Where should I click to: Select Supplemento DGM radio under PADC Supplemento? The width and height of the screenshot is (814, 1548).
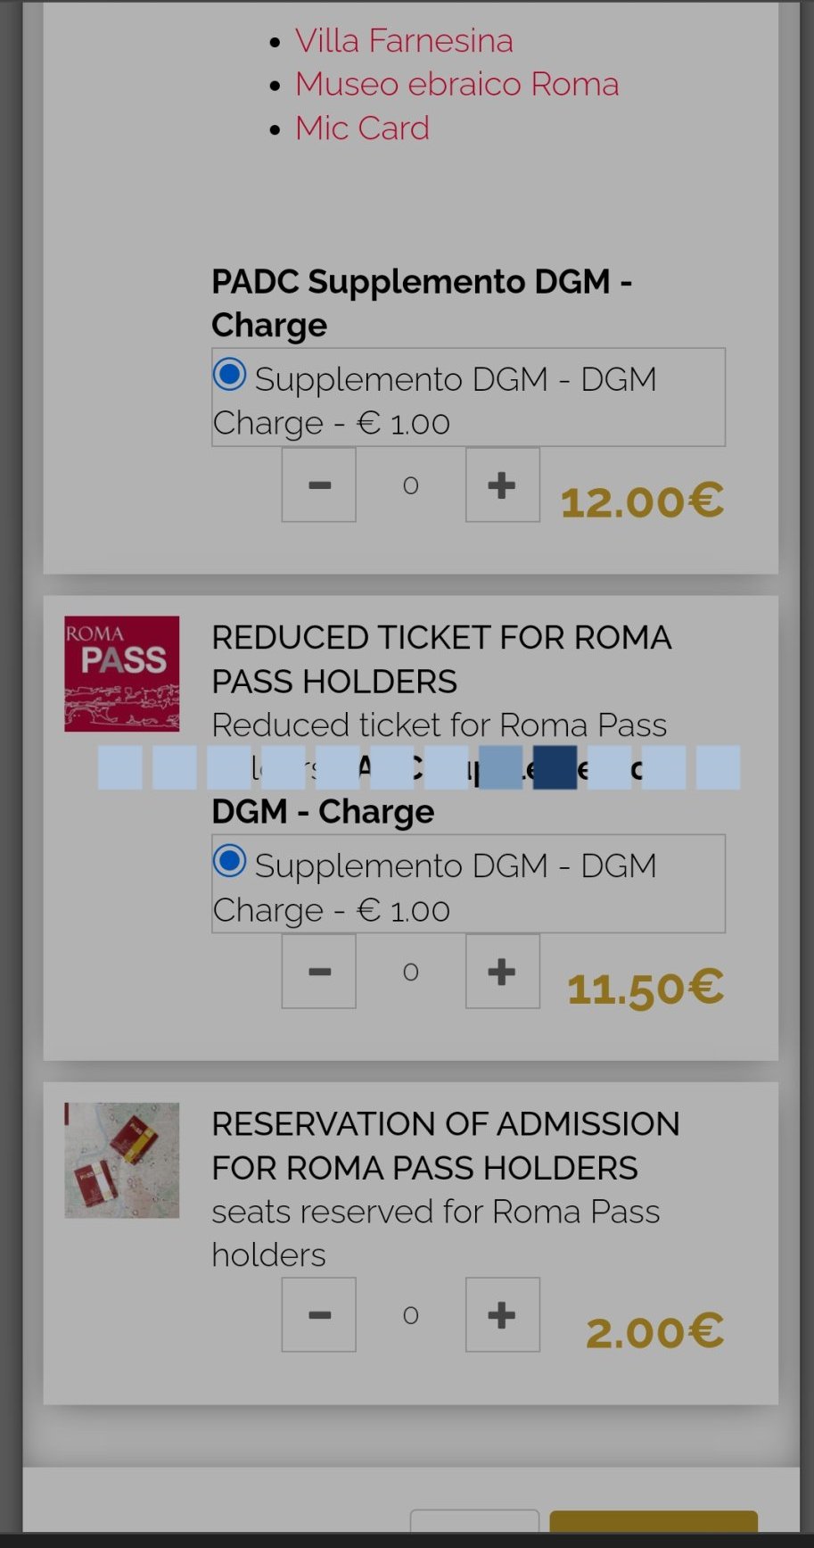[x=230, y=375]
